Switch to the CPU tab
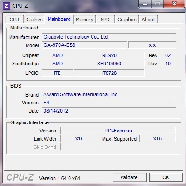The height and width of the screenshot is (186, 186). (x=15, y=20)
